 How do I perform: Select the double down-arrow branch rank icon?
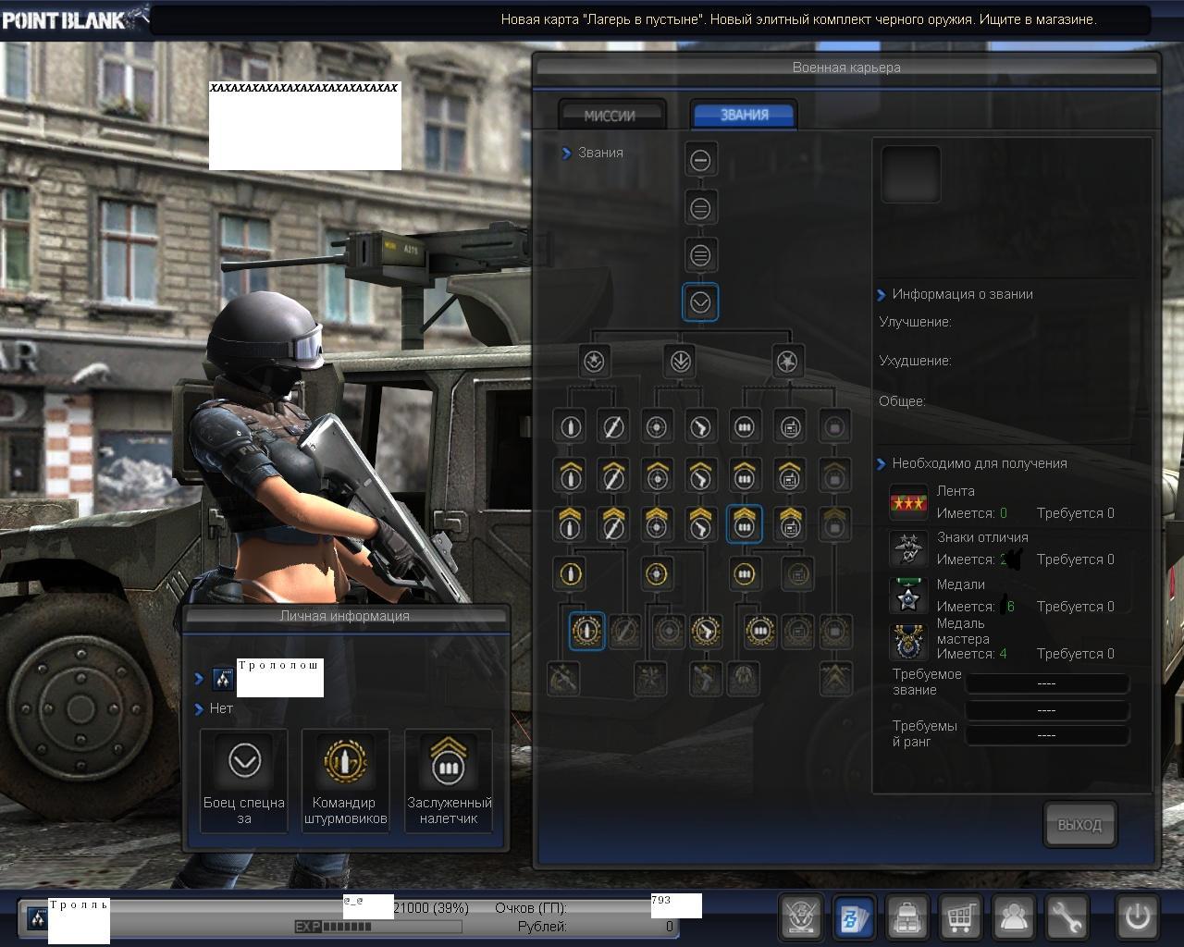point(680,361)
